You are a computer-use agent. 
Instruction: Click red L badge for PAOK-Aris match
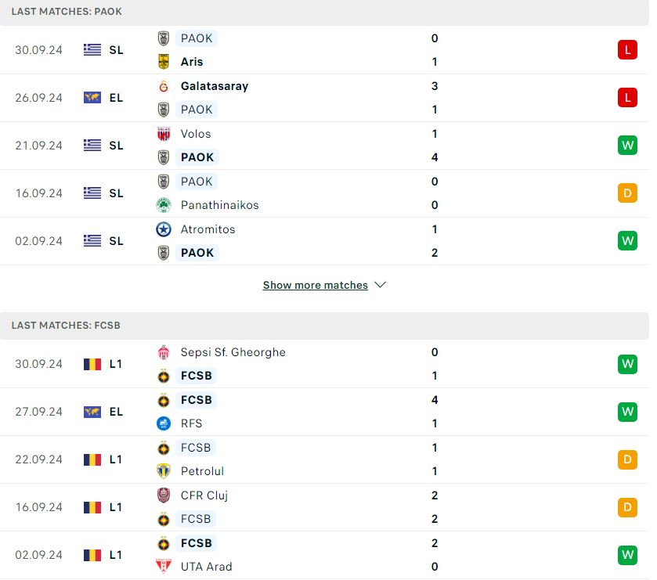pos(627,50)
